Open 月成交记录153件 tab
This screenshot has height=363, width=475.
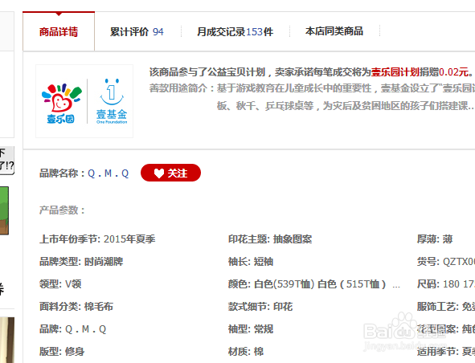coord(235,31)
